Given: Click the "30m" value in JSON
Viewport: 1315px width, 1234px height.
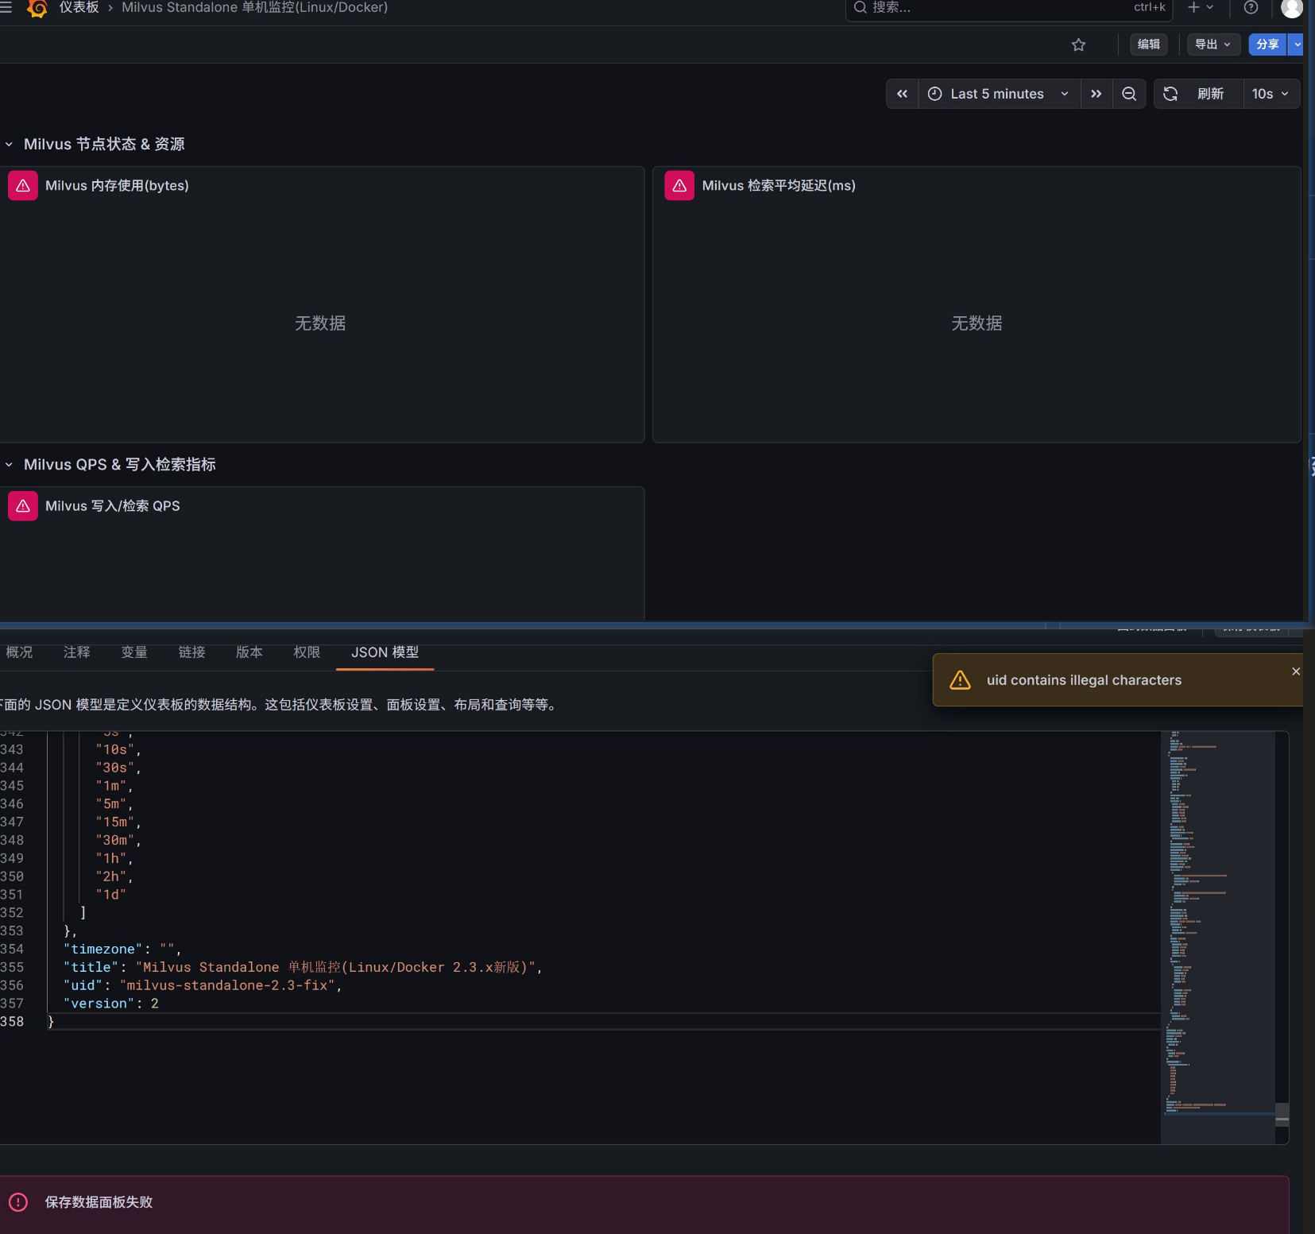Looking at the screenshot, I should [115, 840].
